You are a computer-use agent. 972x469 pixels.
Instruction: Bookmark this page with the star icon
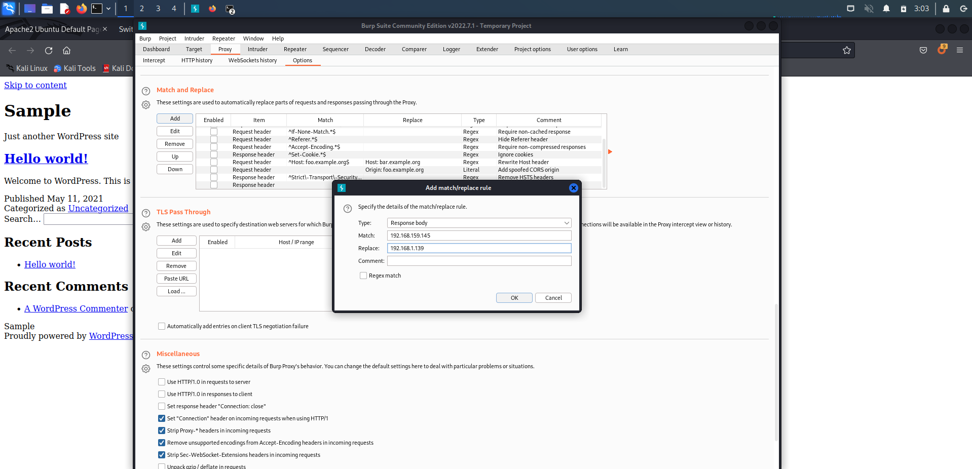point(847,50)
